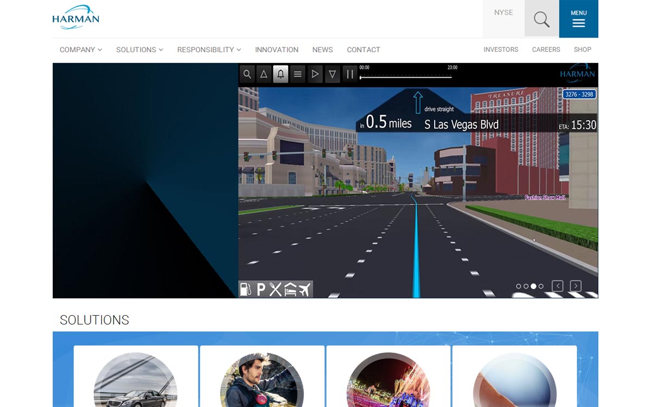652x407 pixels.
Task: Select the third carousel slide dot
Action: click(534, 286)
